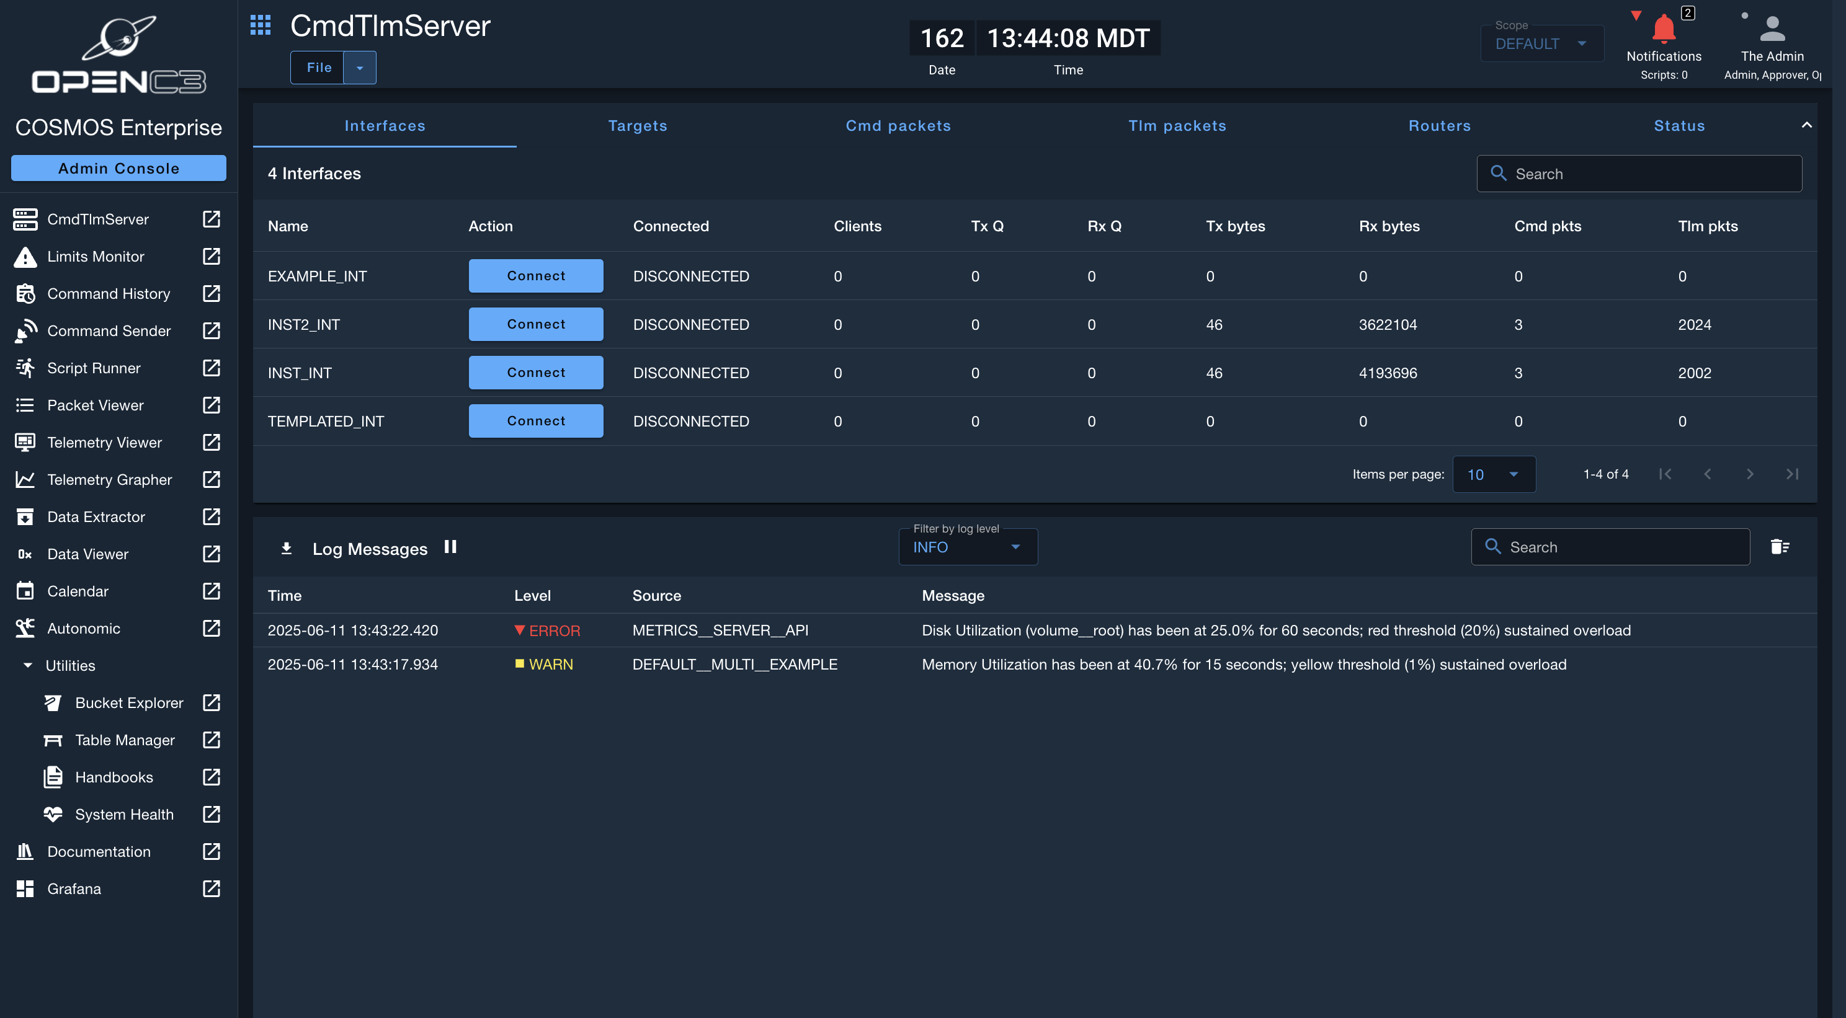Open Packet Viewer in new tab icon
The image size is (1846, 1018).
[x=212, y=405]
